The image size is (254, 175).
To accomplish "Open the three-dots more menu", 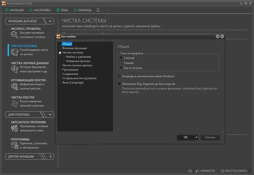I will [107, 10].
